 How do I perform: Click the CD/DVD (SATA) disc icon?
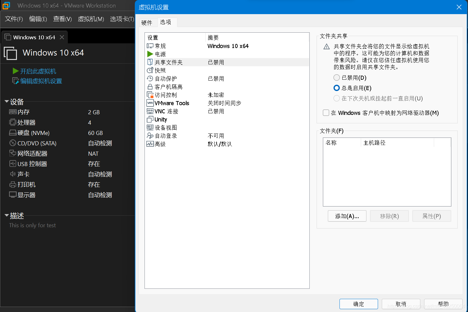point(13,143)
